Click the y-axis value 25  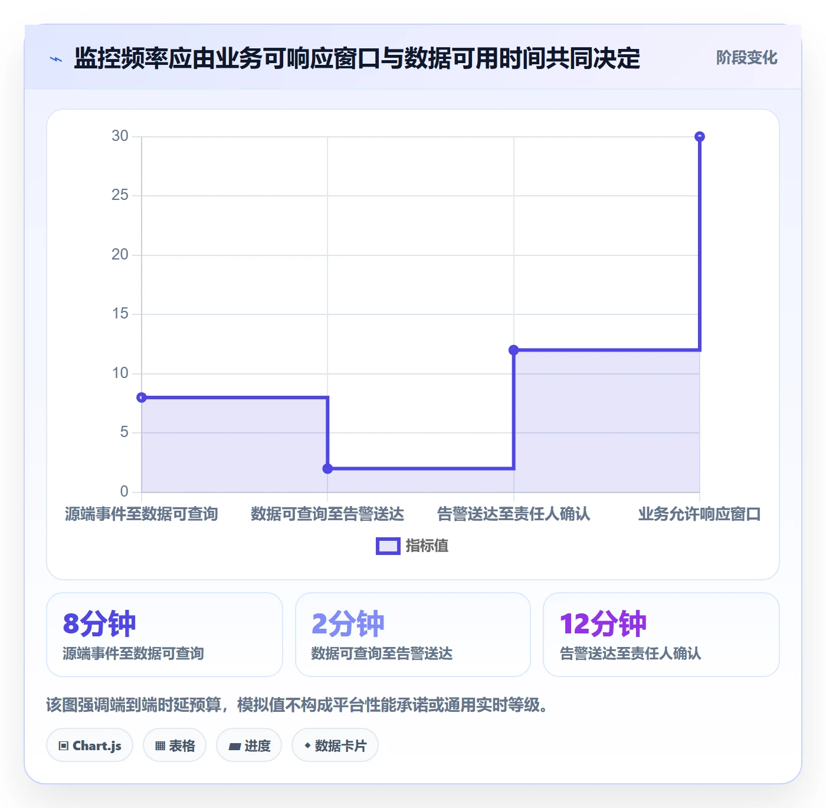click(x=120, y=195)
